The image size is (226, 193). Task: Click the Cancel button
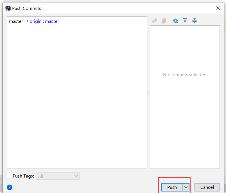207,187
